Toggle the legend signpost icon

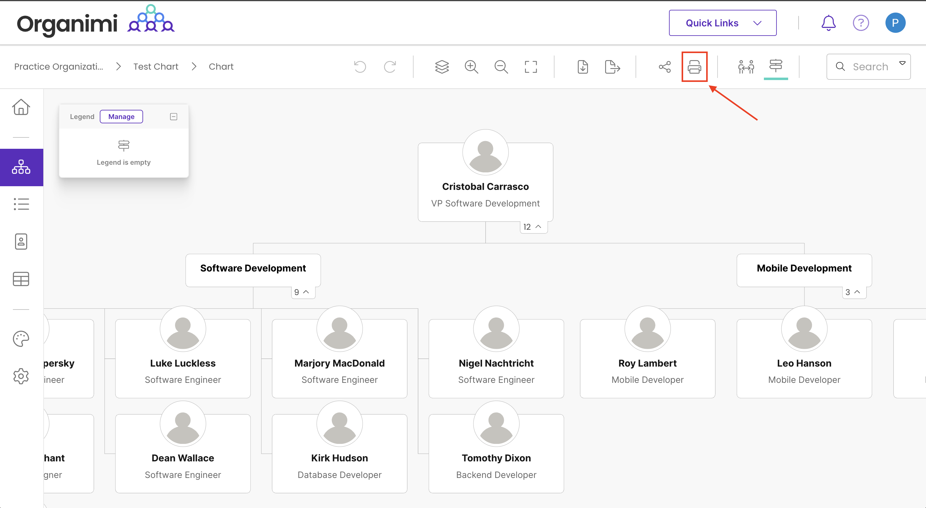[x=776, y=66]
